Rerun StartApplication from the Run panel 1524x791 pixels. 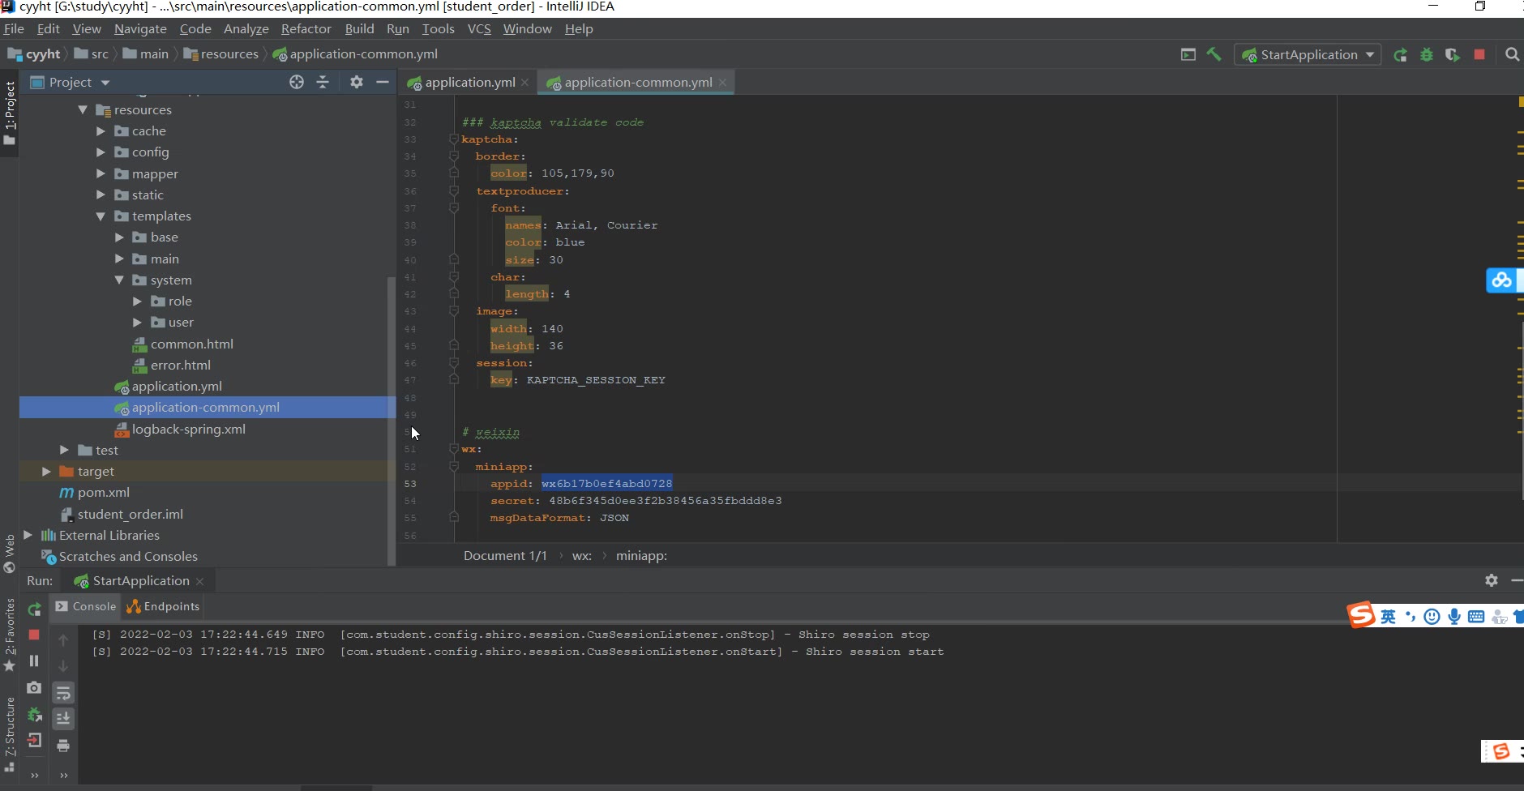pyautogui.click(x=34, y=609)
